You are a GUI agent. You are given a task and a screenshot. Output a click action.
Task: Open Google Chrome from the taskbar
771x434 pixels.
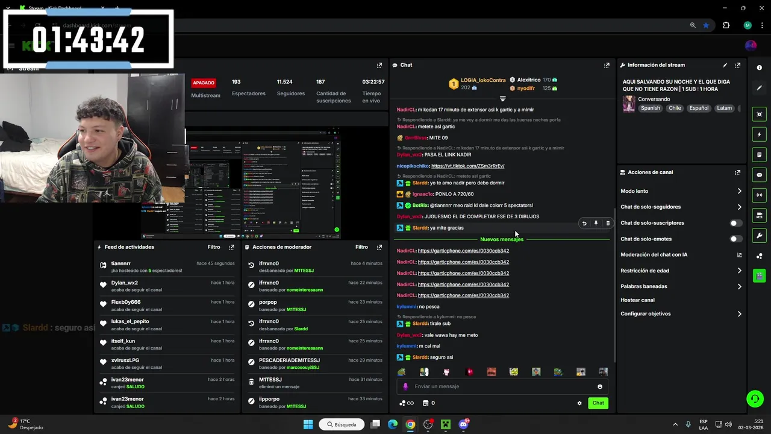click(410, 424)
